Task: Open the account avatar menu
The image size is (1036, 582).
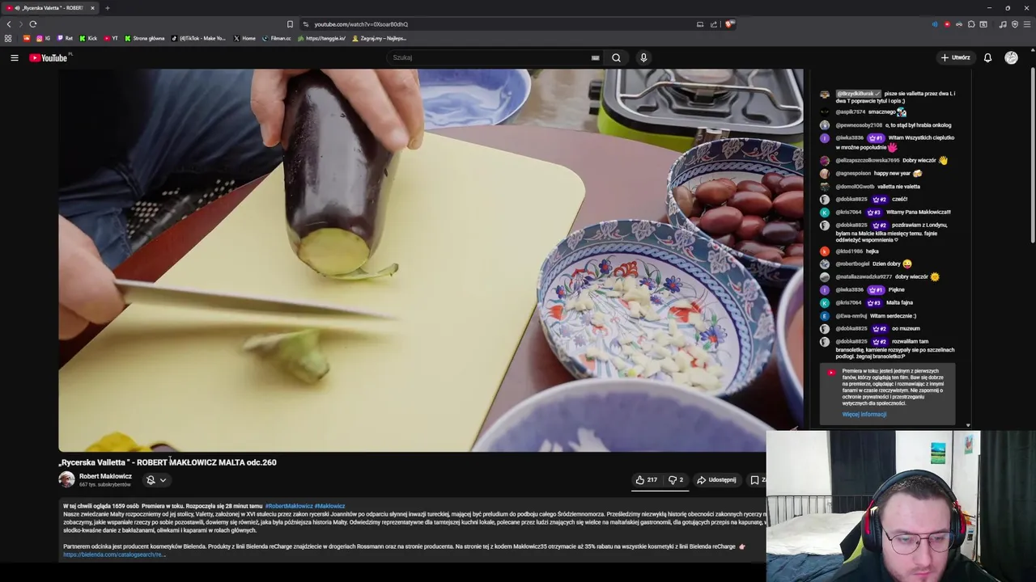Action: [x=1011, y=57]
